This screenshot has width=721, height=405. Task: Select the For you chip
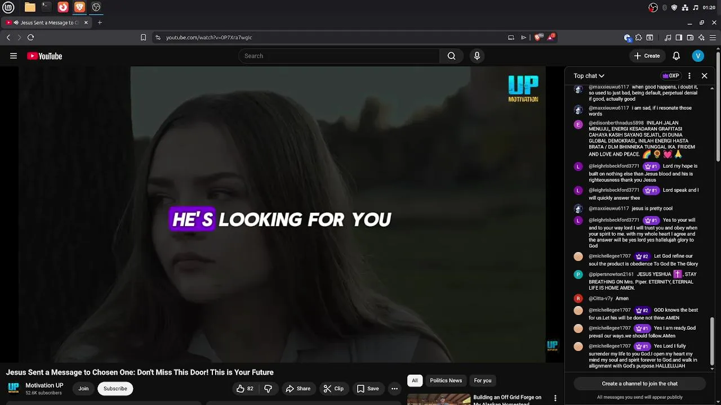[483, 381]
